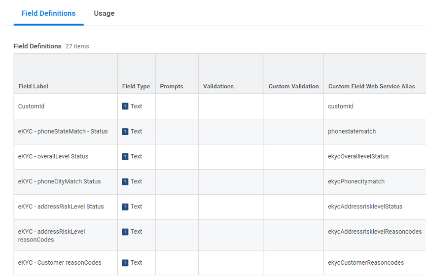This screenshot has height=280, width=426.
Task: Click Text icon for addressRiskLevel reasonCodes row
Action: [125, 232]
